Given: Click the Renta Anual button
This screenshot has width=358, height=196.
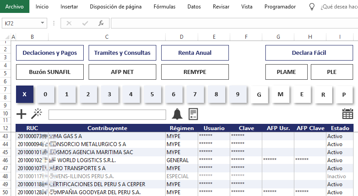Looking at the screenshot, I should click(195, 53).
